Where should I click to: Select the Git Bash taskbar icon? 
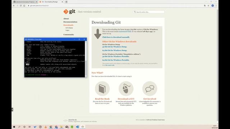83,127
